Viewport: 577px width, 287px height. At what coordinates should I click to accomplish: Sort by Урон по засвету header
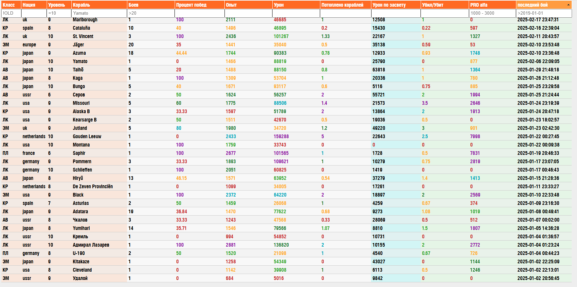coord(389,5)
